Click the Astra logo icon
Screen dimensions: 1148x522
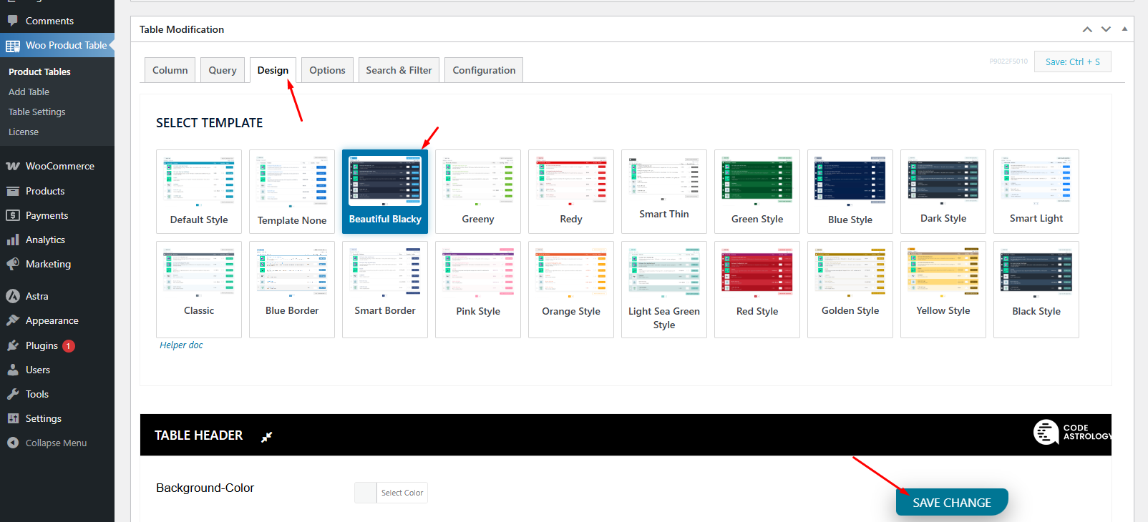[x=13, y=296]
